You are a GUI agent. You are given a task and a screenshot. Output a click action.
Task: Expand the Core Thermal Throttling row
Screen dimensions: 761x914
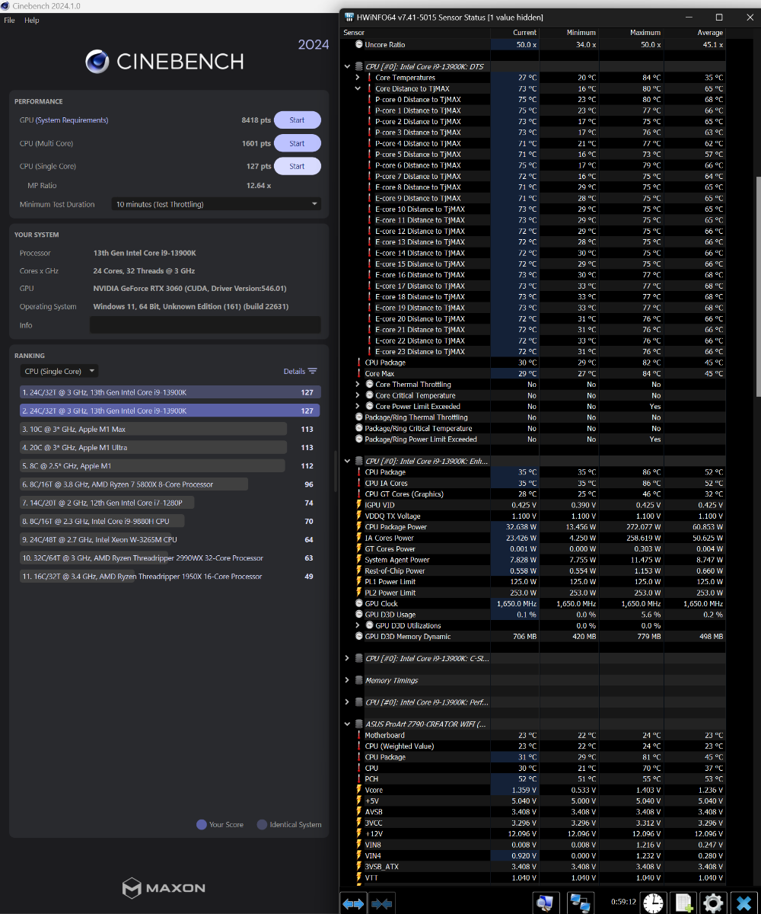358,385
